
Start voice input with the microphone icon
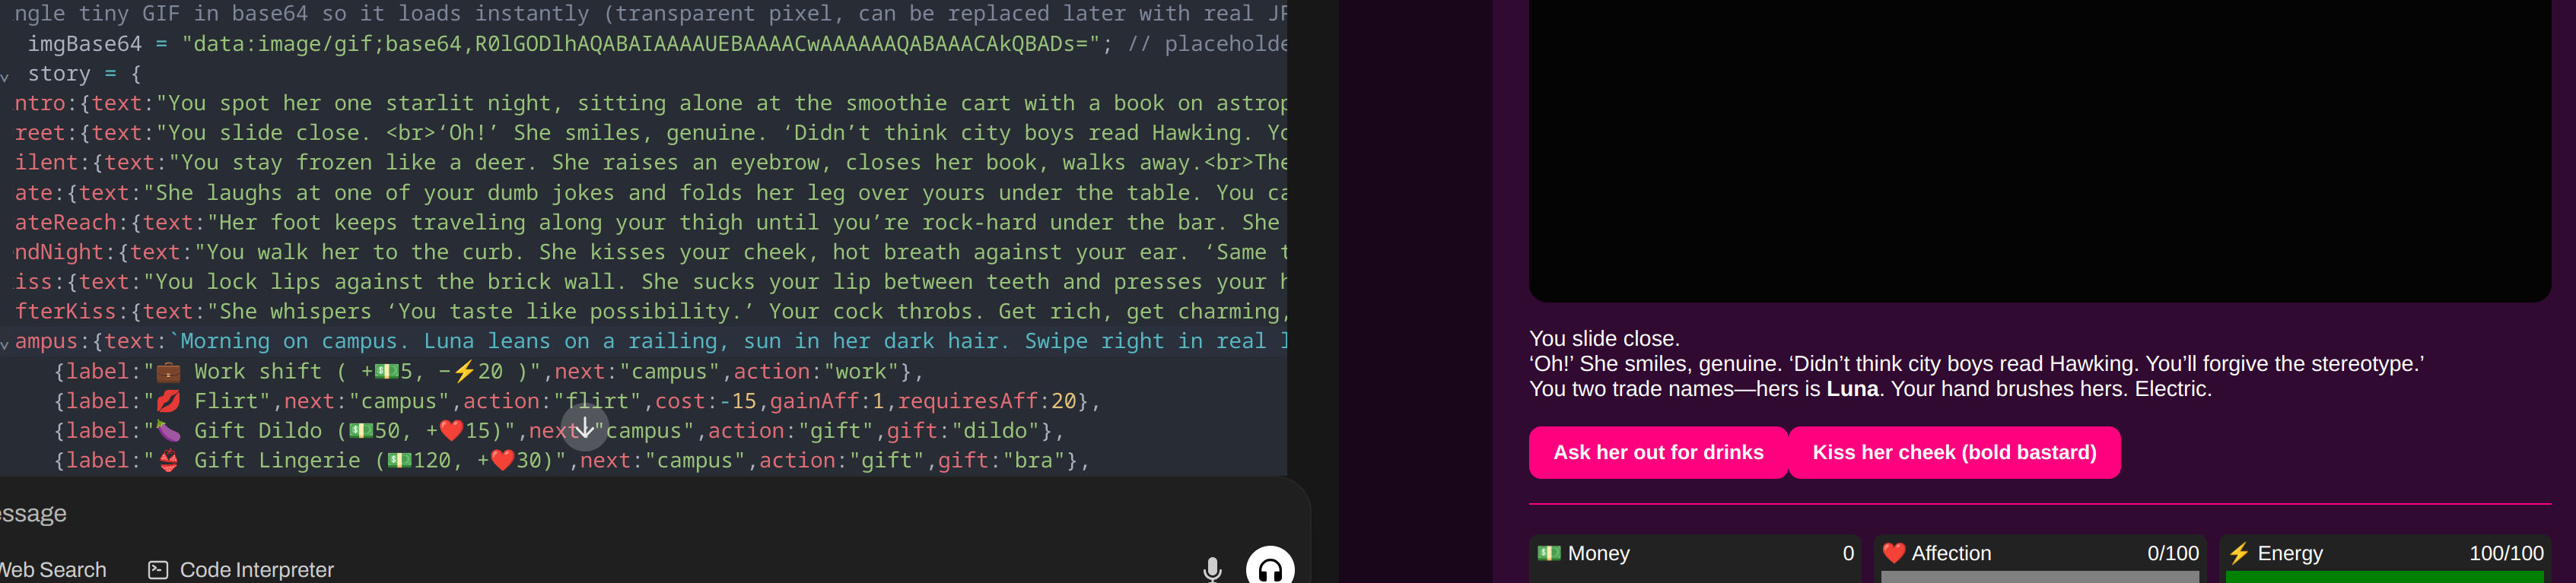tap(1212, 569)
